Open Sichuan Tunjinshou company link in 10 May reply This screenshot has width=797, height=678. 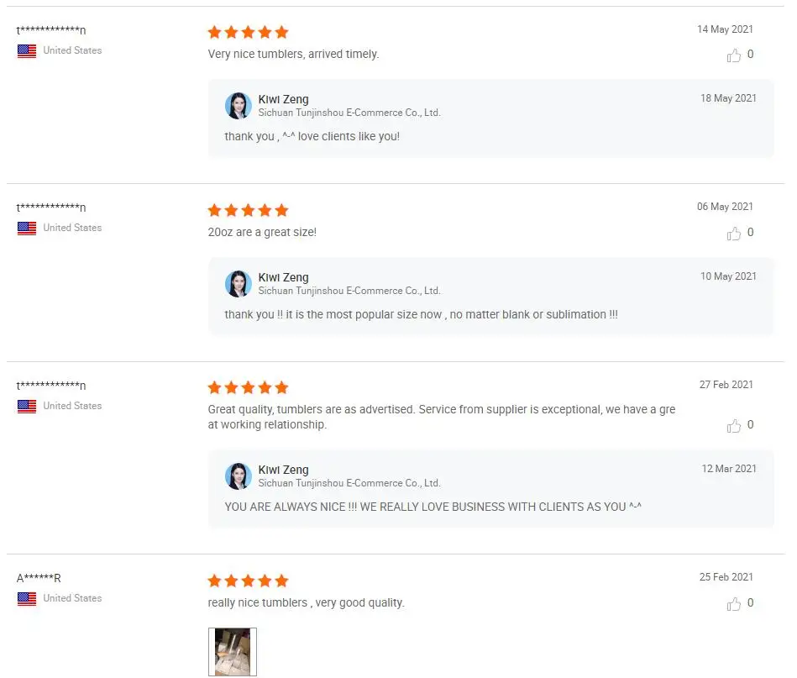(349, 291)
